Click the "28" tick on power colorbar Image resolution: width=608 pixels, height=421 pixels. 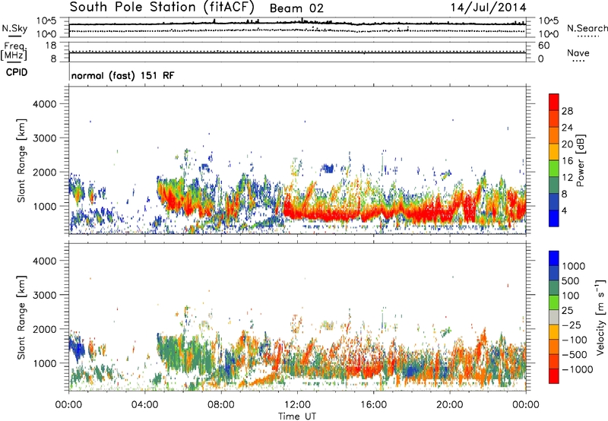click(x=567, y=111)
